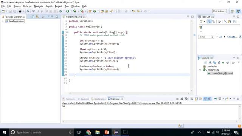Toggle Categorized presentation in Task List
Image resolution: width=242 pixels, height=136 pixels.
click(x=209, y=22)
